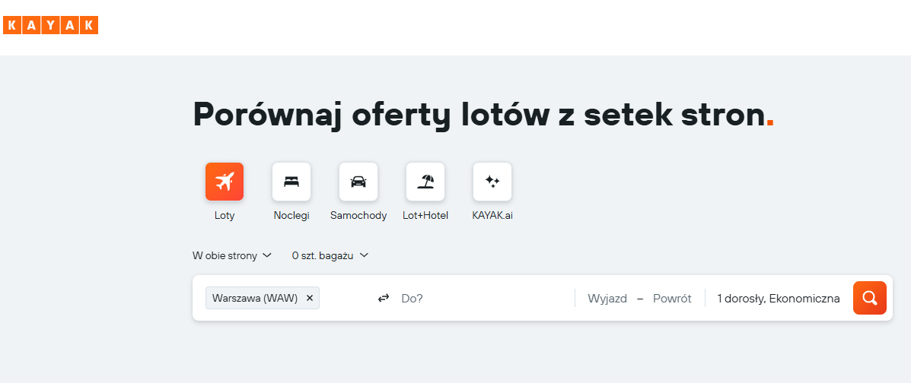Switch to the Noclegi tab label

click(291, 215)
